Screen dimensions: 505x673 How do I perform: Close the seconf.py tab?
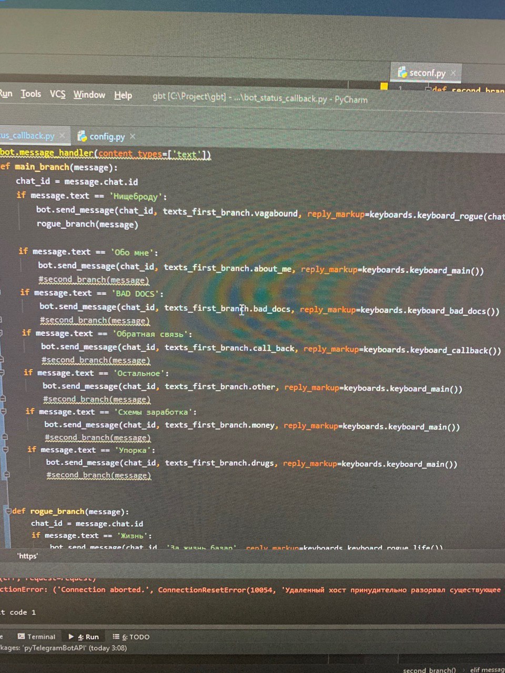[453, 73]
